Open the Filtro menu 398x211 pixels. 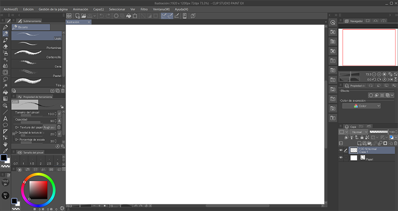coord(144,9)
